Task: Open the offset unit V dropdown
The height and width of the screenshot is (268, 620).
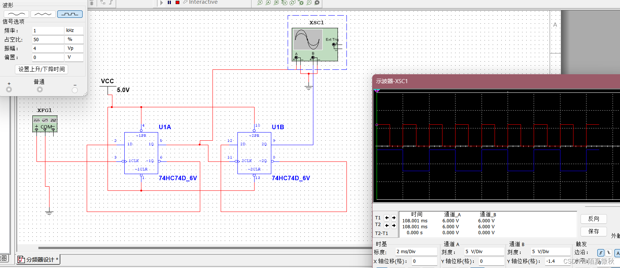Action: pos(74,57)
